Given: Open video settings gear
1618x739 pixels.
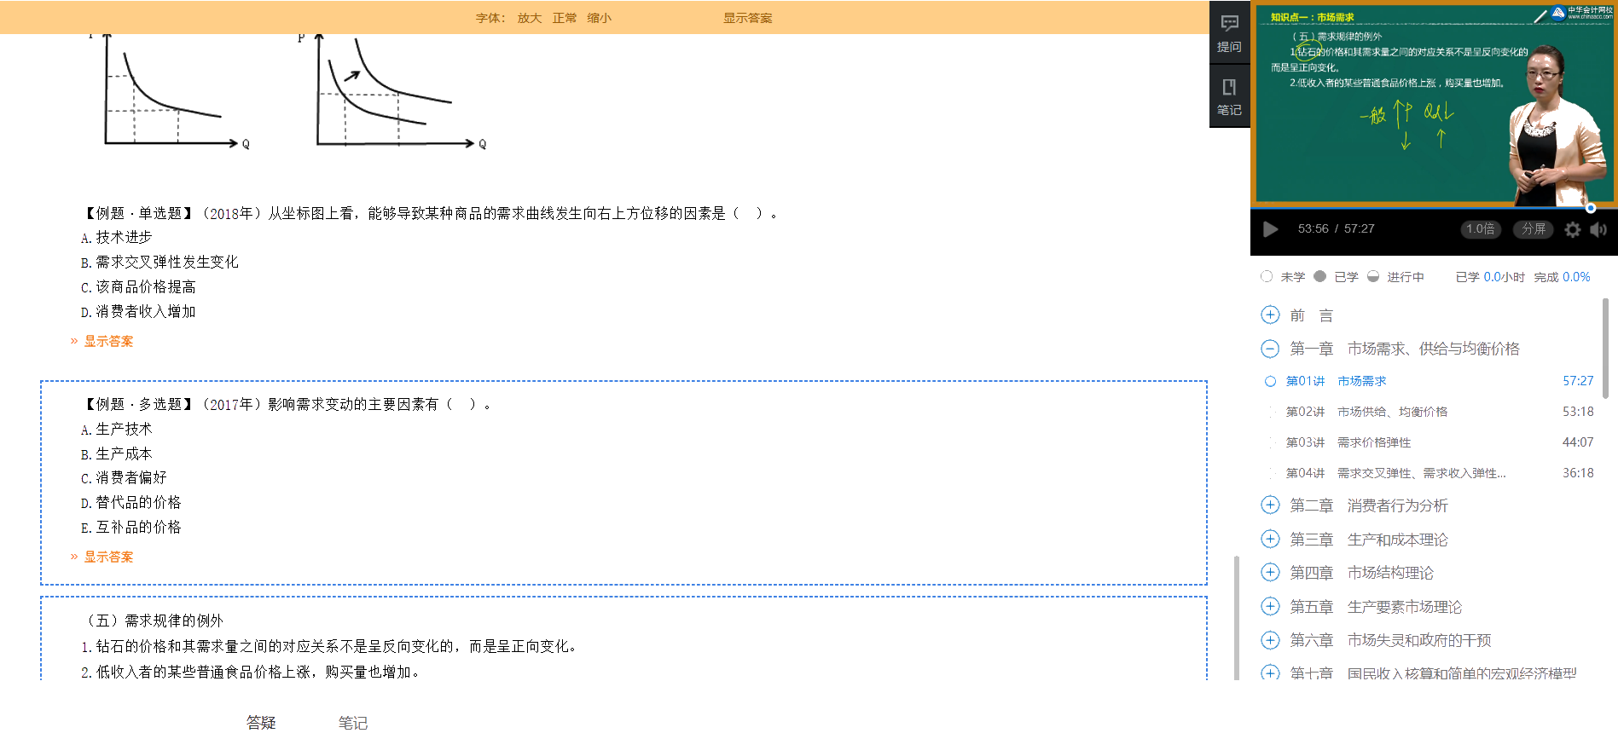Looking at the screenshot, I should (x=1573, y=228).
